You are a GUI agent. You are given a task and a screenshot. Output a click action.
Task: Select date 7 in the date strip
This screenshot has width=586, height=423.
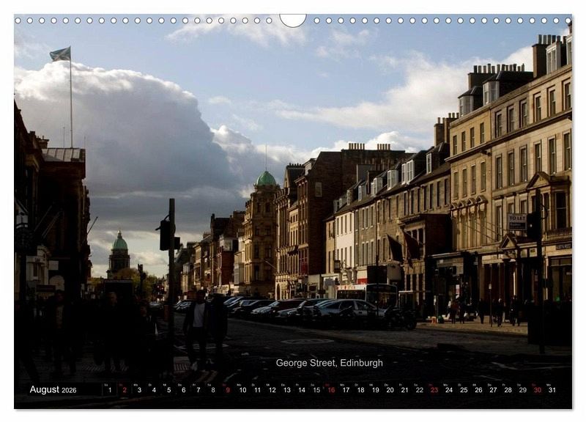tap(199, 390)
